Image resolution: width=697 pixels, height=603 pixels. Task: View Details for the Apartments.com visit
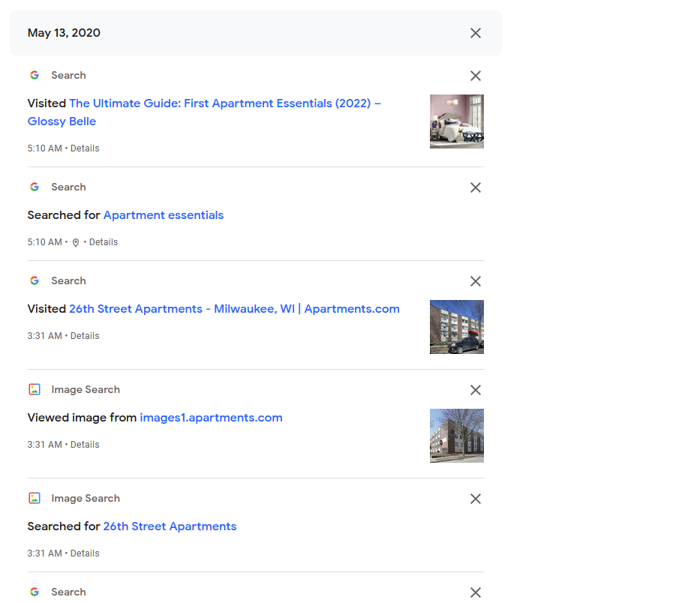[85, 336]
